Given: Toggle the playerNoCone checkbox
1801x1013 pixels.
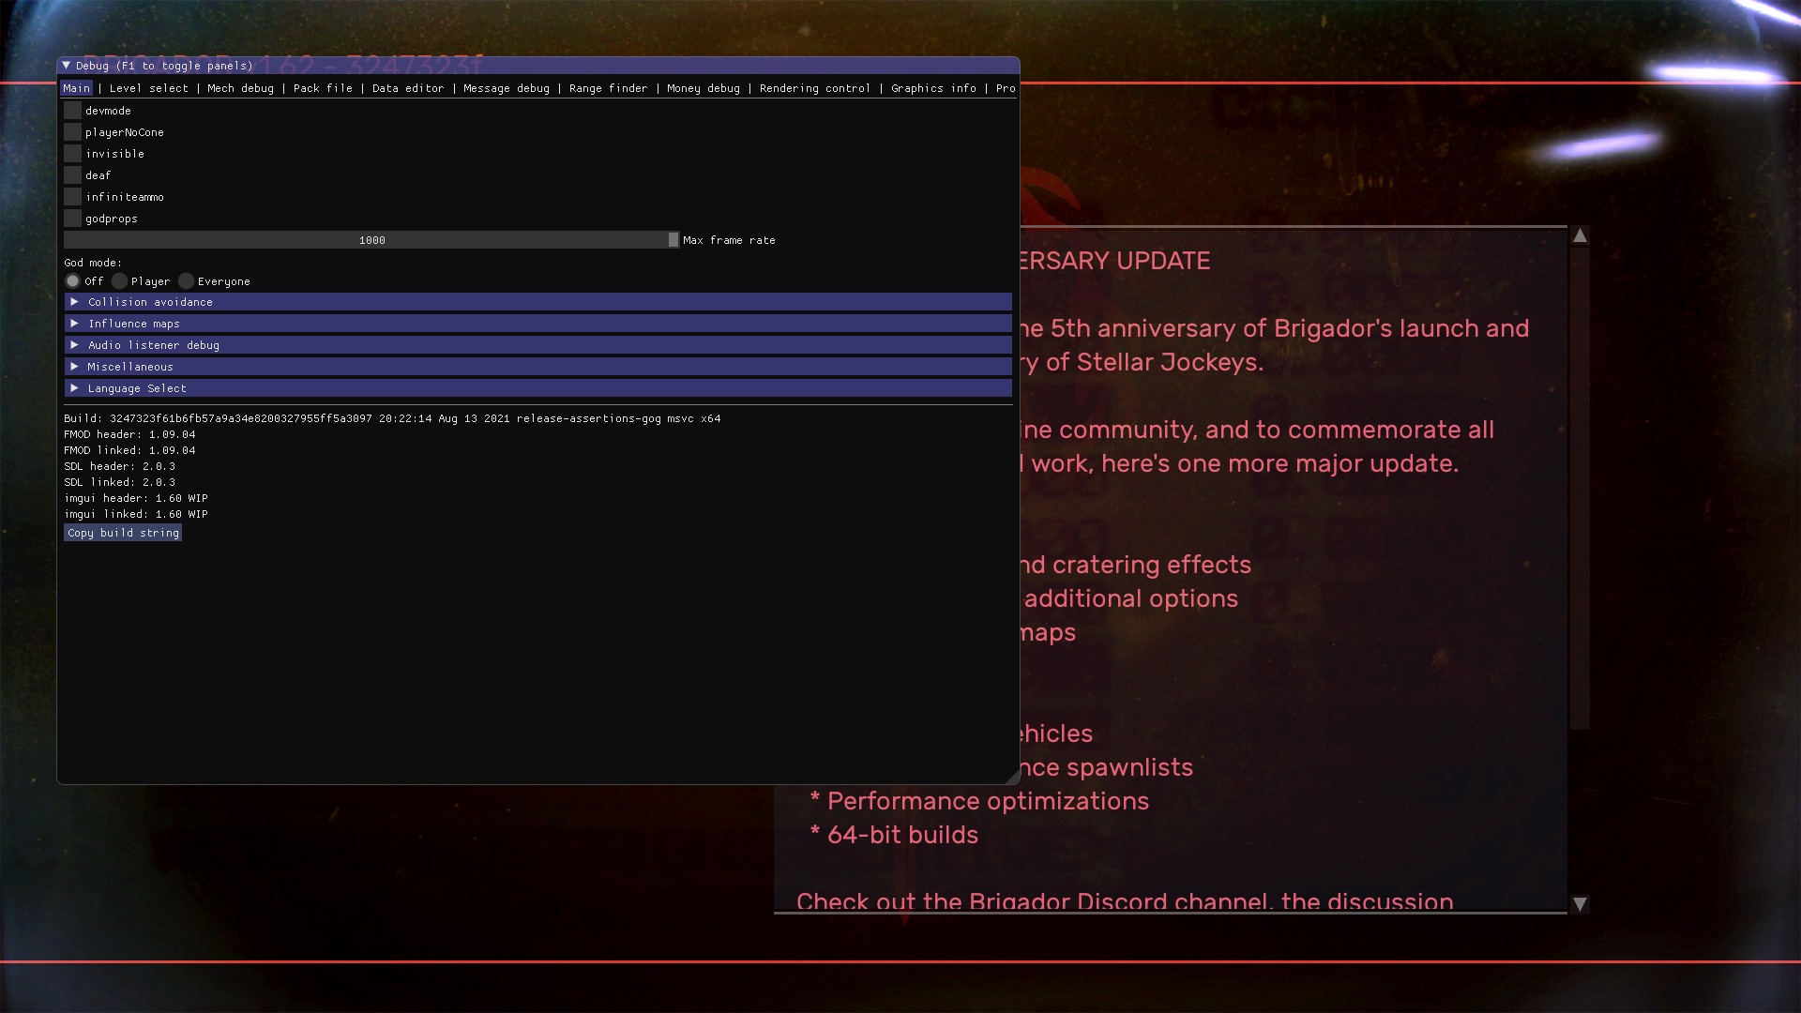Looking at the screenshot, I should [x=72, y=132].
